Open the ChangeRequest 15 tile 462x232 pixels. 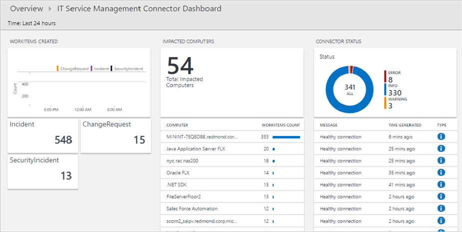pyautogui.click(x=115, y=135)
